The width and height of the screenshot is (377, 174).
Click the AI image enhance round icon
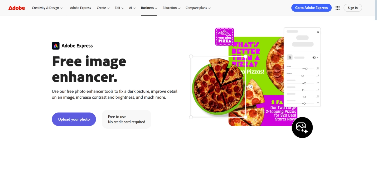pyautogui.click(x=302, y=127)
